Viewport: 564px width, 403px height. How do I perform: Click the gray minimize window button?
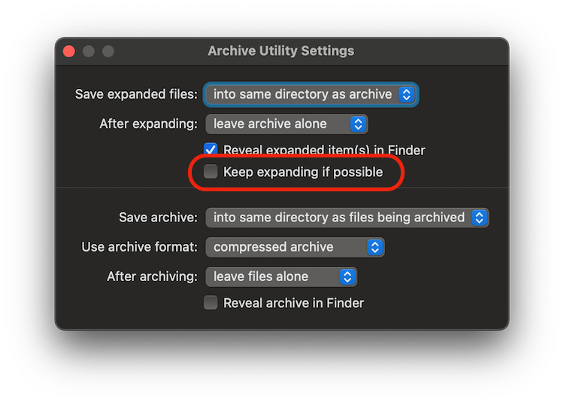[x=89, y=51]
